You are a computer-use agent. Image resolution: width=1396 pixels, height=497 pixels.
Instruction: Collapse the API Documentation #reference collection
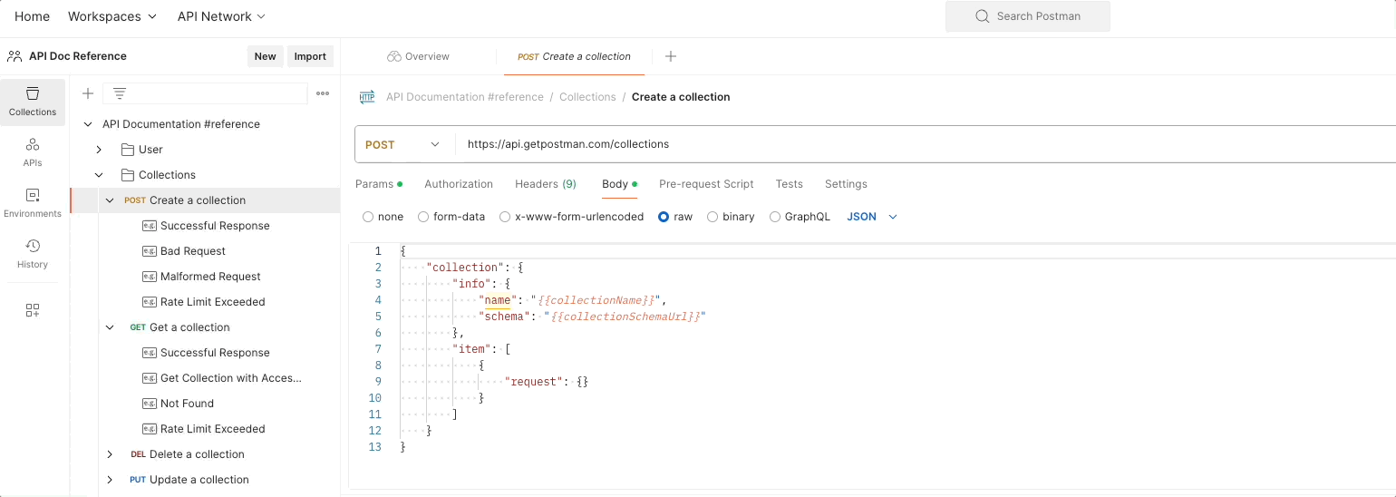pos(88,124)
